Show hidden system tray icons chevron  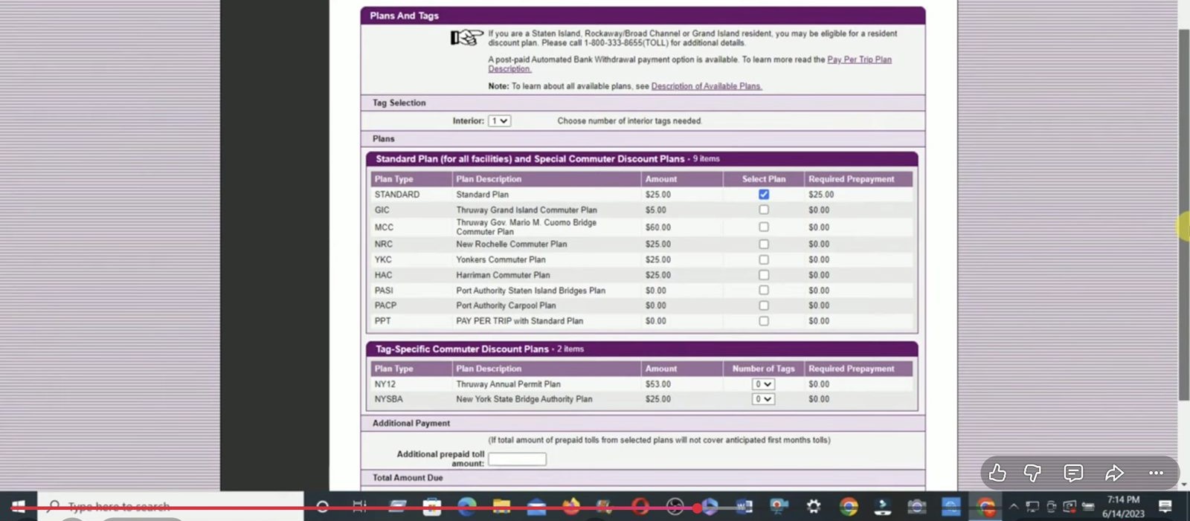pos(1013,507)
